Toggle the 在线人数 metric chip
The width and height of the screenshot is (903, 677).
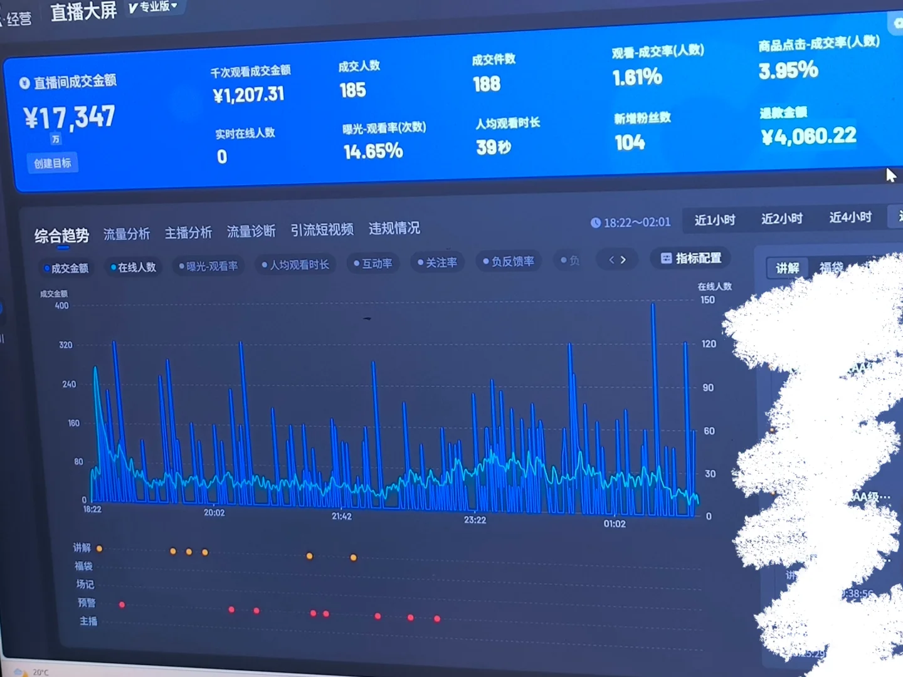click(x=133, y=267)
